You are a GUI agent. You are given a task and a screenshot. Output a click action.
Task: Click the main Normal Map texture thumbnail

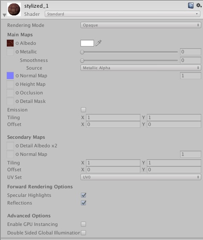point(10,76)
